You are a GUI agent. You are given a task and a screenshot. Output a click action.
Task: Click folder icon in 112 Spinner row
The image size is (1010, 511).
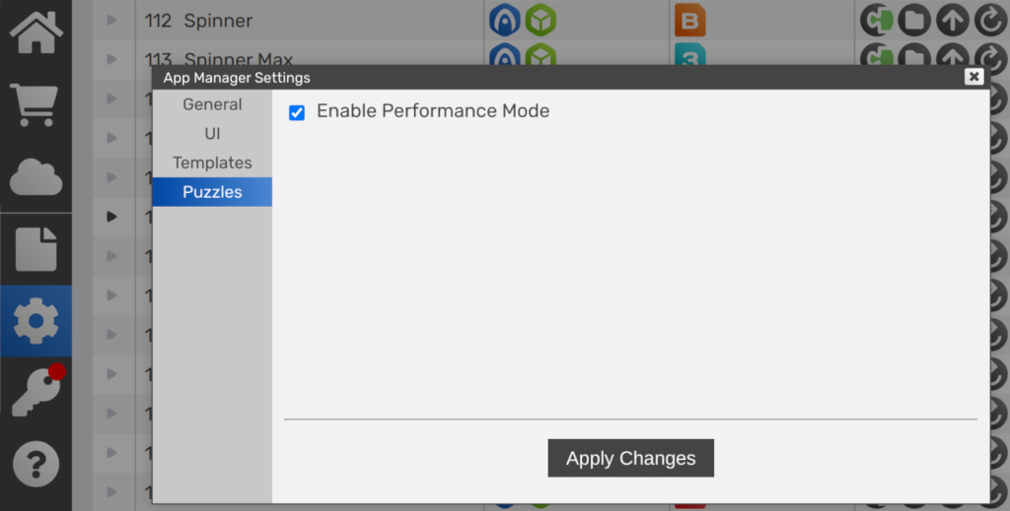pos(914,21)
